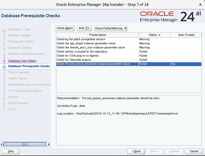Click the Database Connection Details step
Image resolution: width=205 pixels, height=156 pixels.
(26, 54)
